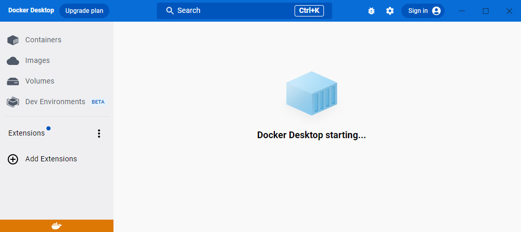Screen dimensions: 521x232
Task: Open the Containers icon in sidebar
Action: pos(12,40)
